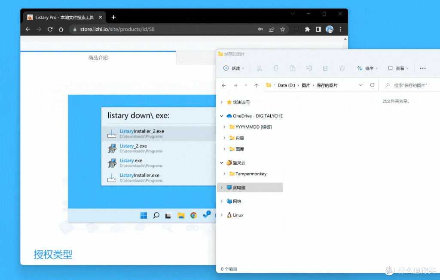
Task: Switch to the 商品介绍 tab on the page
Action: coord(98,57)
